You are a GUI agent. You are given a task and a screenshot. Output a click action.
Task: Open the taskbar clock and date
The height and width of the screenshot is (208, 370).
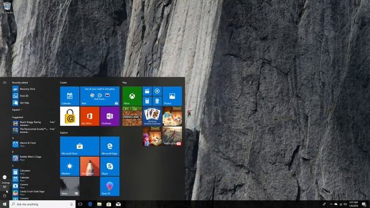353,204
